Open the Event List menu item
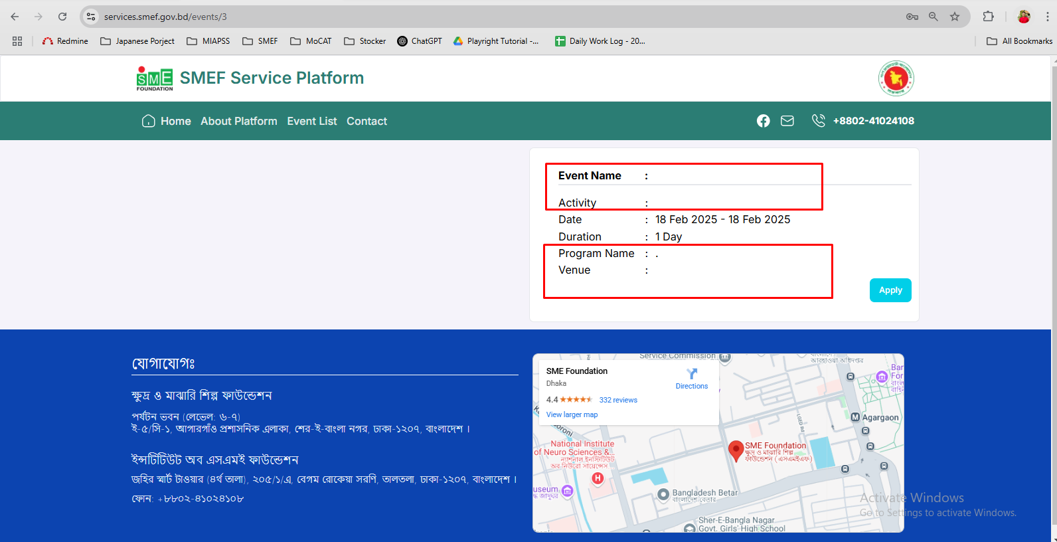This screenshot has height=542, width=1057. [312, 121]
